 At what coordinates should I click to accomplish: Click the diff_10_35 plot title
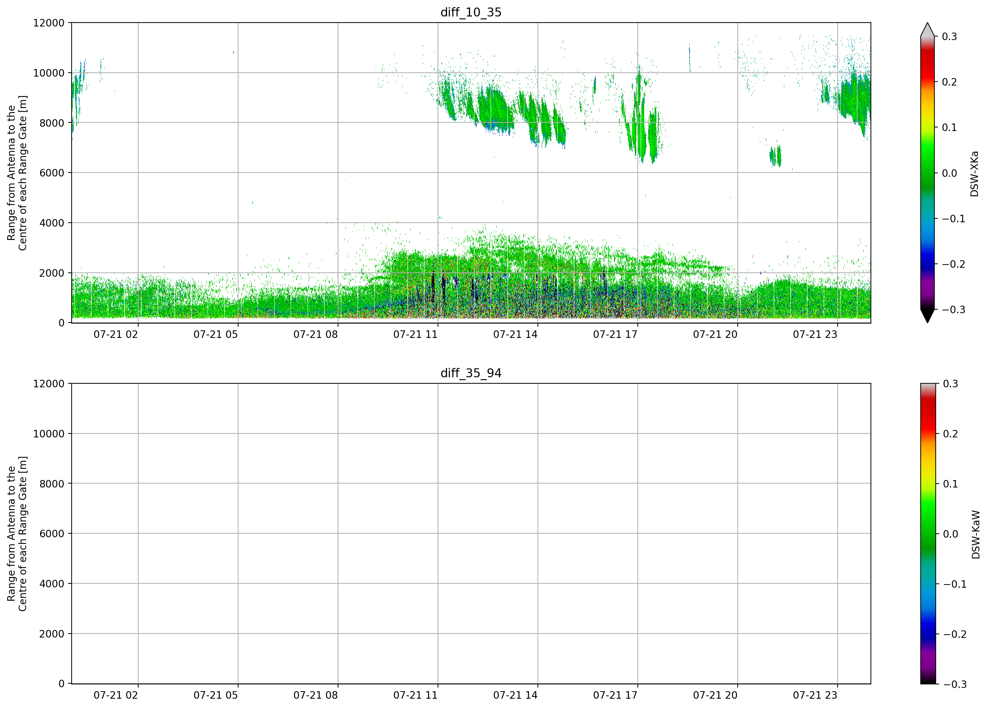point(471,12)
